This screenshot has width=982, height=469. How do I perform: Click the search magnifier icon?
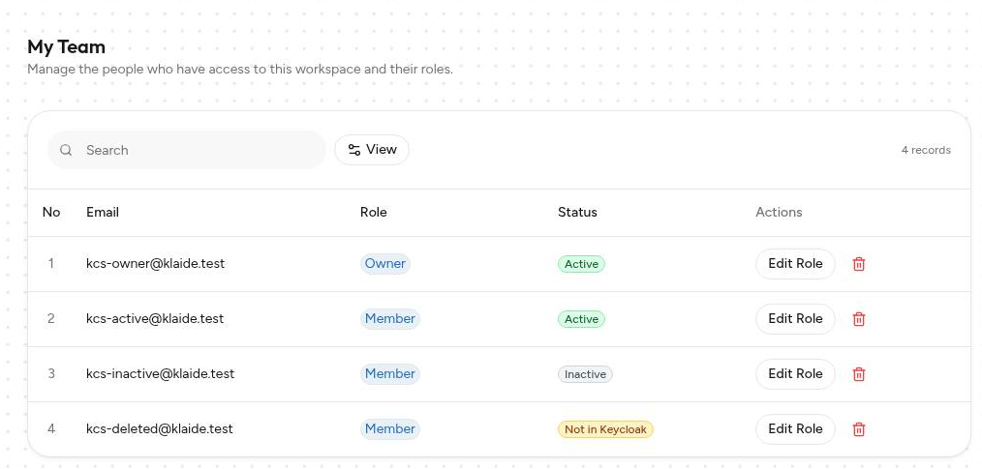point(66,150)
